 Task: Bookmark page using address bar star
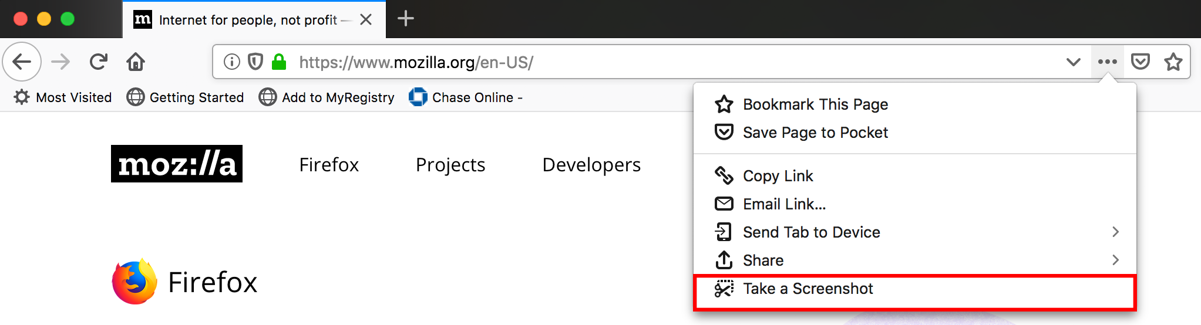pos(1173,62)
